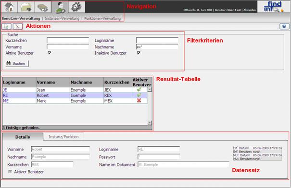
Task: Click the Passwort detail field
Action: pos(159,157)
